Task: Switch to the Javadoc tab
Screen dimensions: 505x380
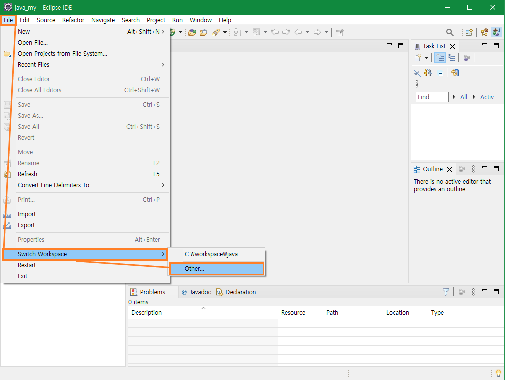Action: 196,292
